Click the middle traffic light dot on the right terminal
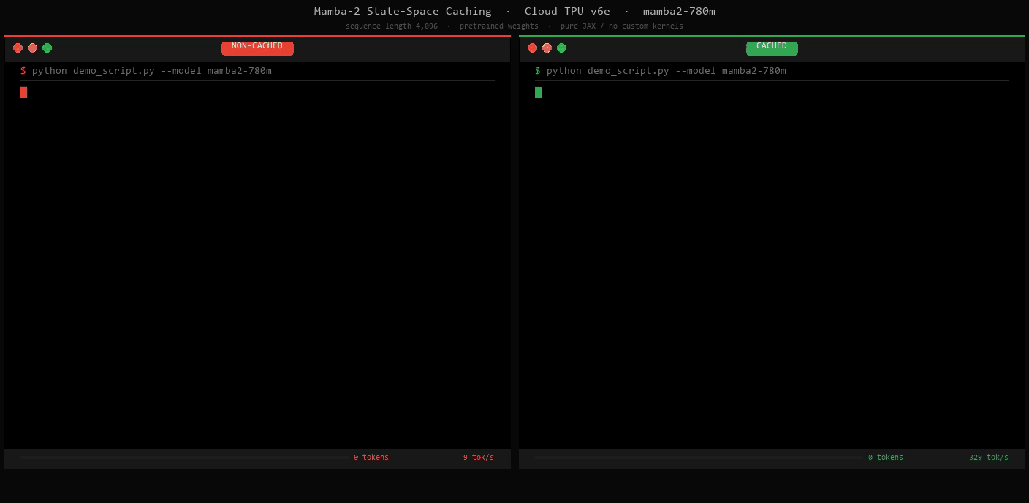Viewport: 1029px width, 503px height. (x=547, y=48)
